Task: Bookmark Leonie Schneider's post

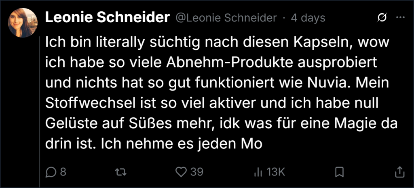Action: pyautogui.click(x=339, y=172)
